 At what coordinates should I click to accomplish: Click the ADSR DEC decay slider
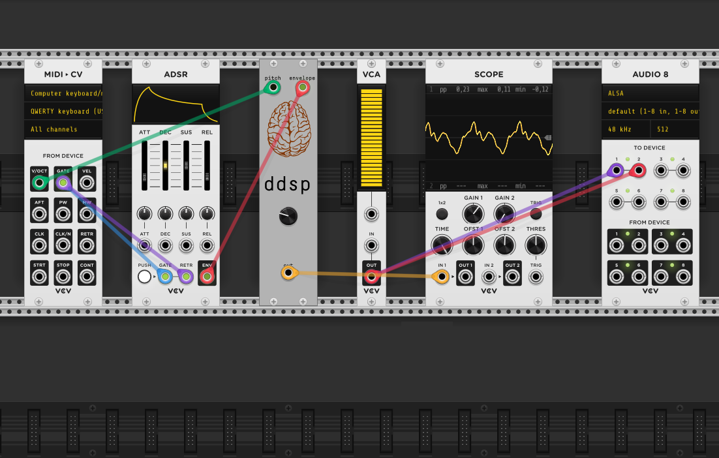[165, 166]
